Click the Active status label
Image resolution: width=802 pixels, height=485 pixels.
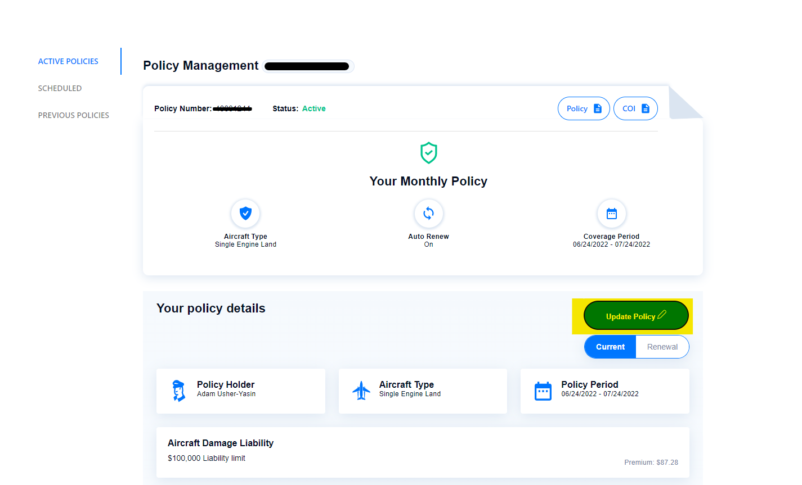(x=314, y=108)
